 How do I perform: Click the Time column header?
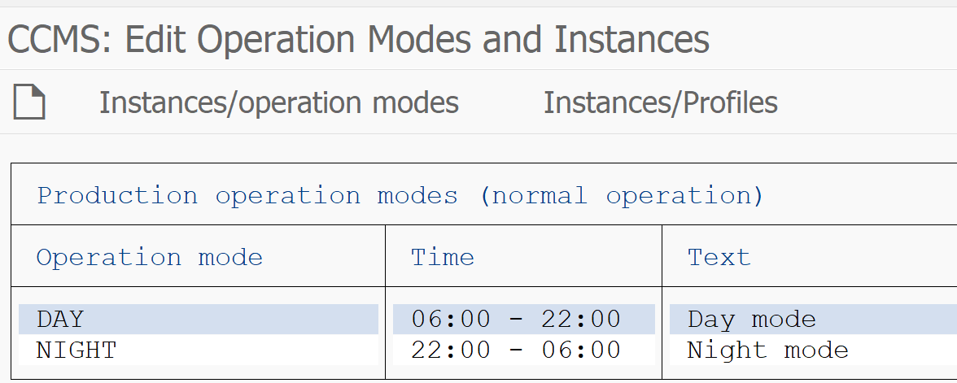click(x=443, y=257)
